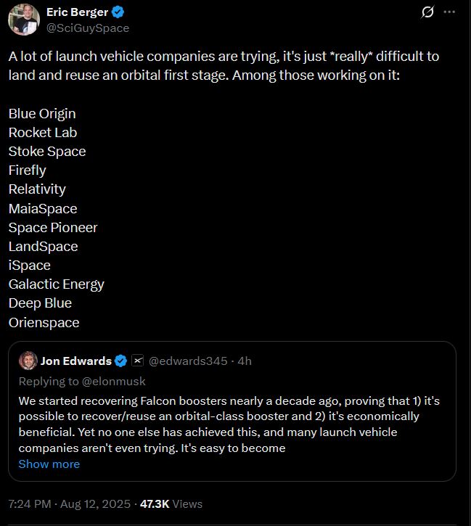Click the 4h timestamp on the quoted post
The image size is (471, 526).
245,361
